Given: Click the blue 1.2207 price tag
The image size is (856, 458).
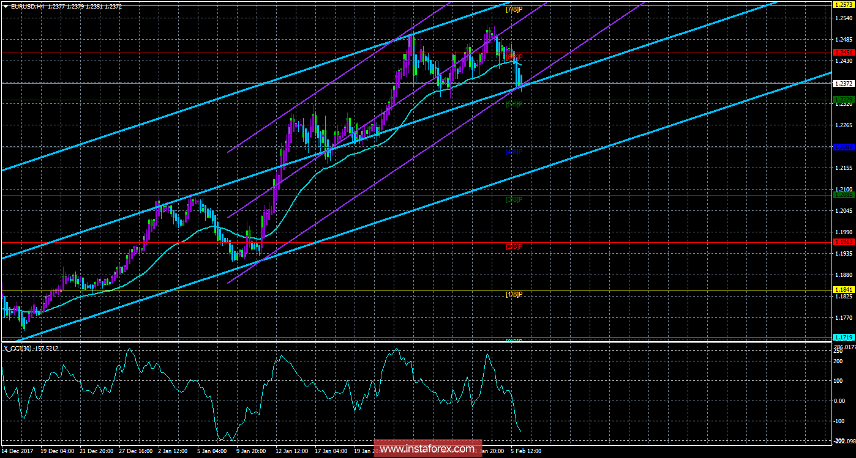Looking at the screenshot, I should pos(843,147).
